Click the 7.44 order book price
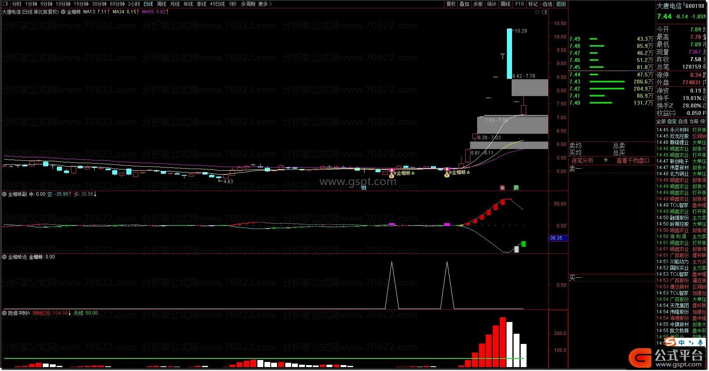This screenshot has width=709, height=371. tap(575, 75)
